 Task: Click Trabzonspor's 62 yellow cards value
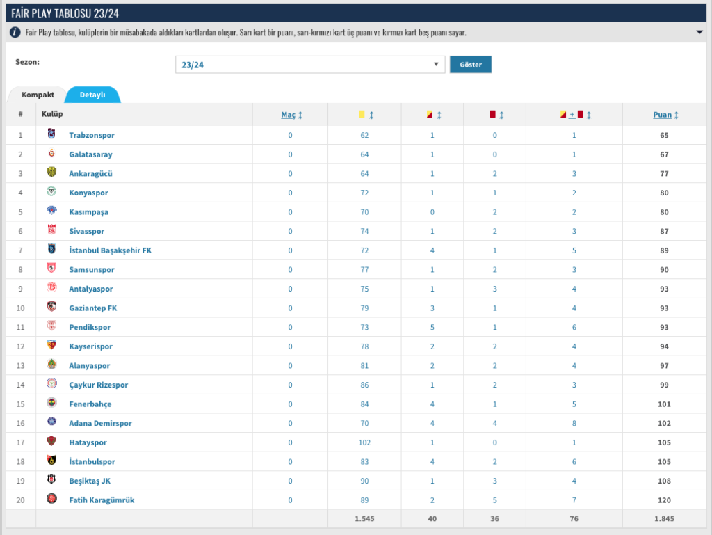tap(364, 135)
